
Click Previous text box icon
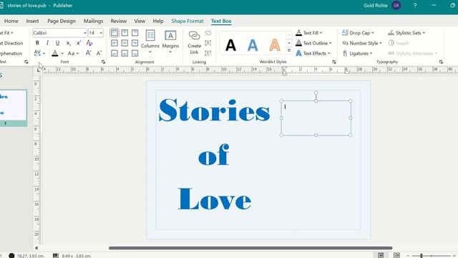pyautogui.click(x=208, y=43)
